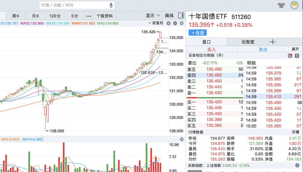Collapse market data with 折叠
The height and width of the screenshot is (172, 303).
[x=296, y=132]
